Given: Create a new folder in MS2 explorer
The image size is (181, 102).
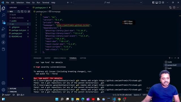Looking at the screenshot, I should point(22,12).
